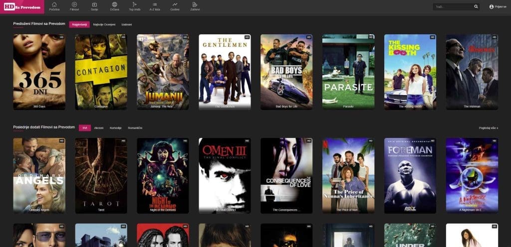Click HD badge on Contagion poster
511x247 pixels.
click(123, 37)
